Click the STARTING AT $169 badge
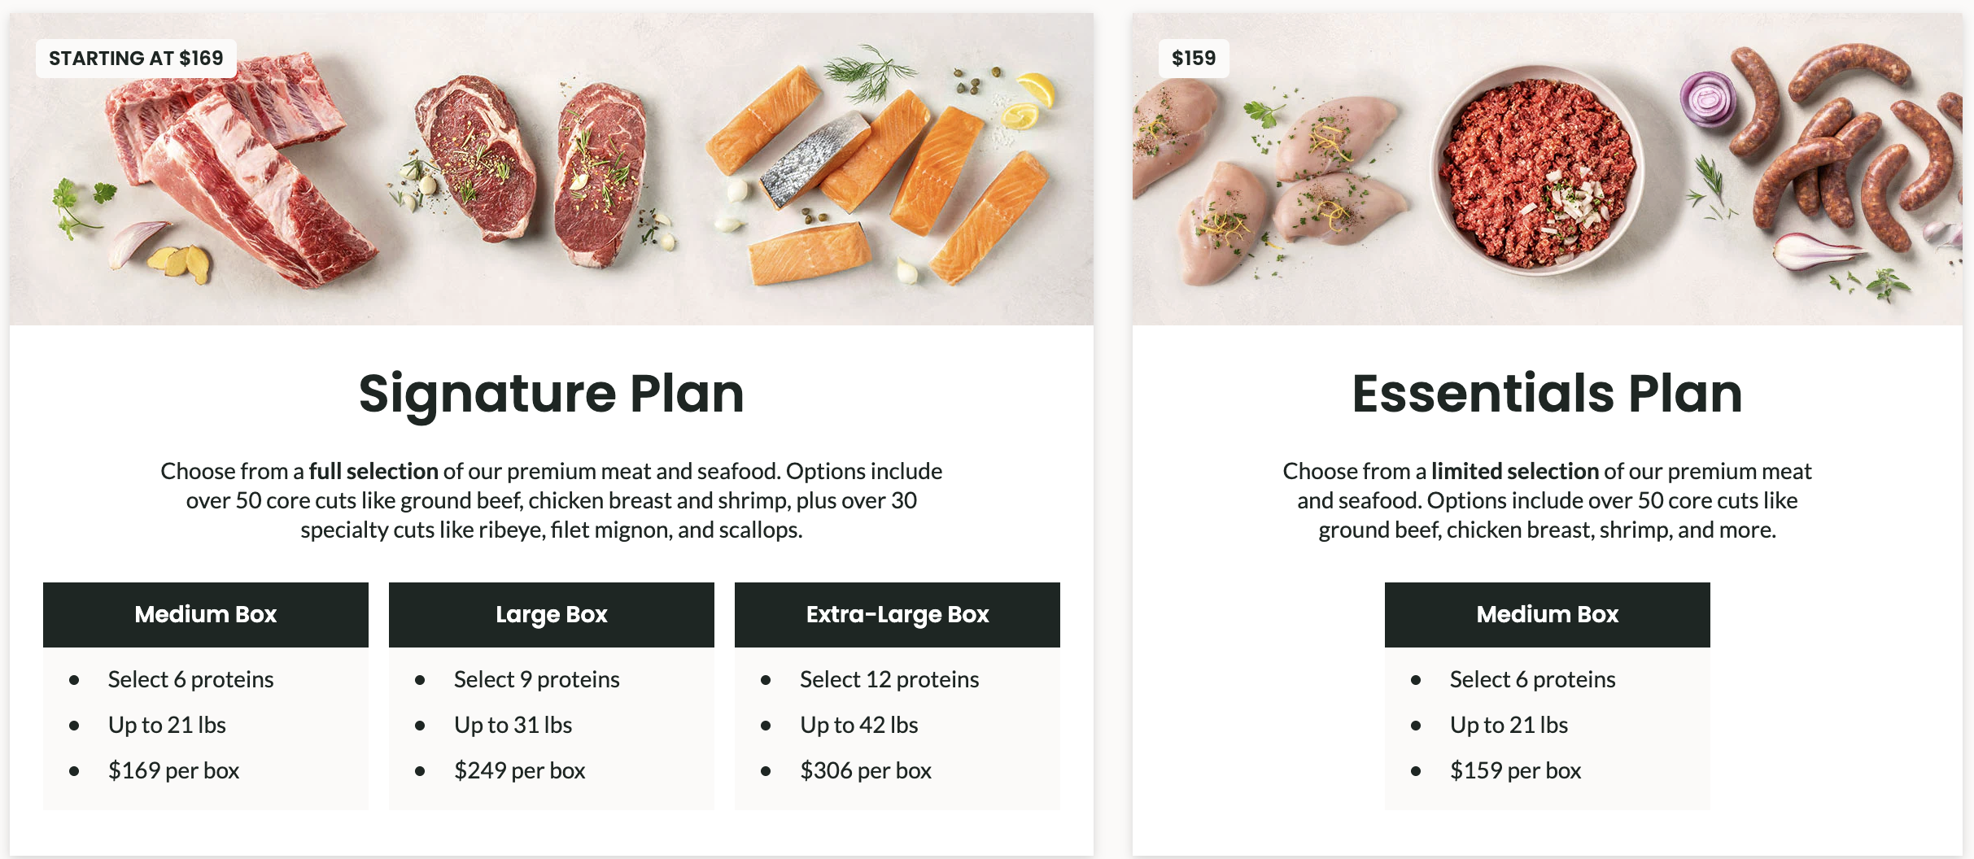The image size is (1974, 859). (136, 59)
